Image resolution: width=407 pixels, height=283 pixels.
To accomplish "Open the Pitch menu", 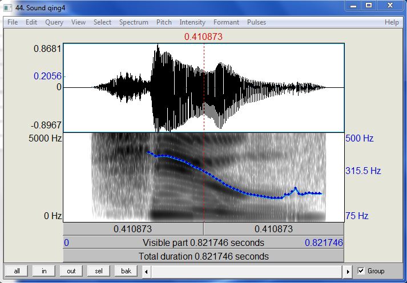I will coord(164,22).
